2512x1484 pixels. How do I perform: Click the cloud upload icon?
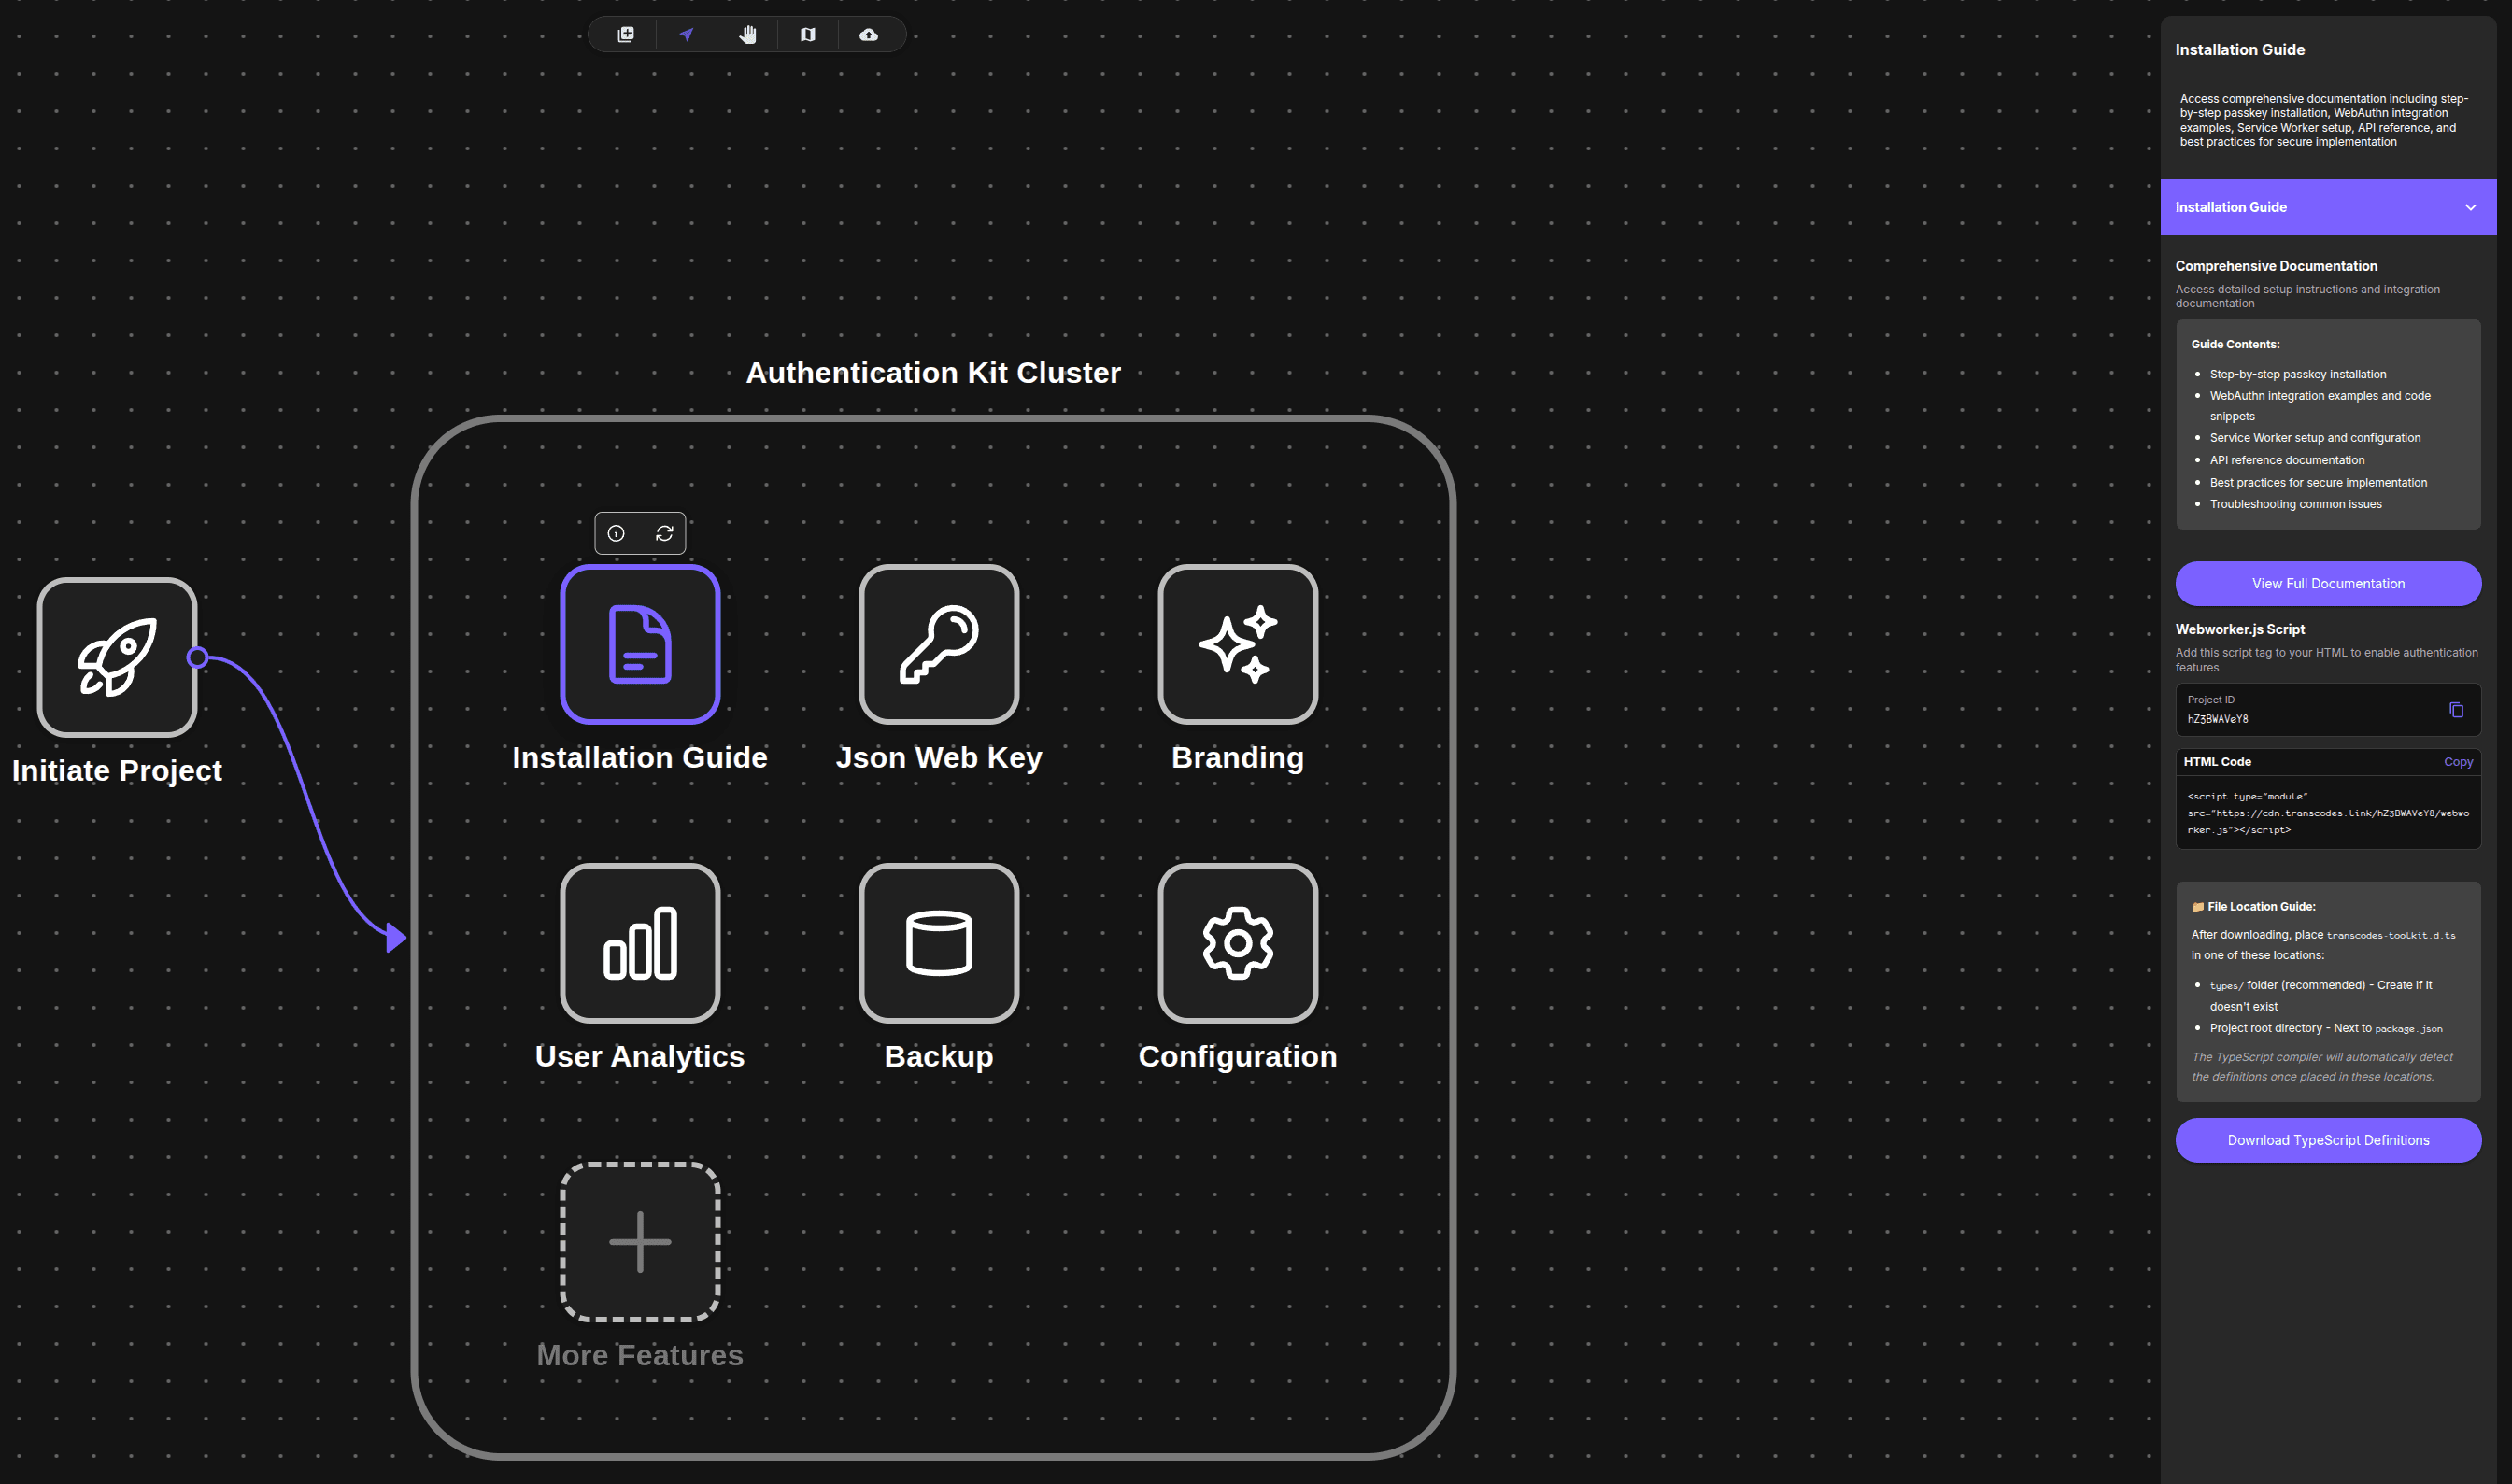869,35
